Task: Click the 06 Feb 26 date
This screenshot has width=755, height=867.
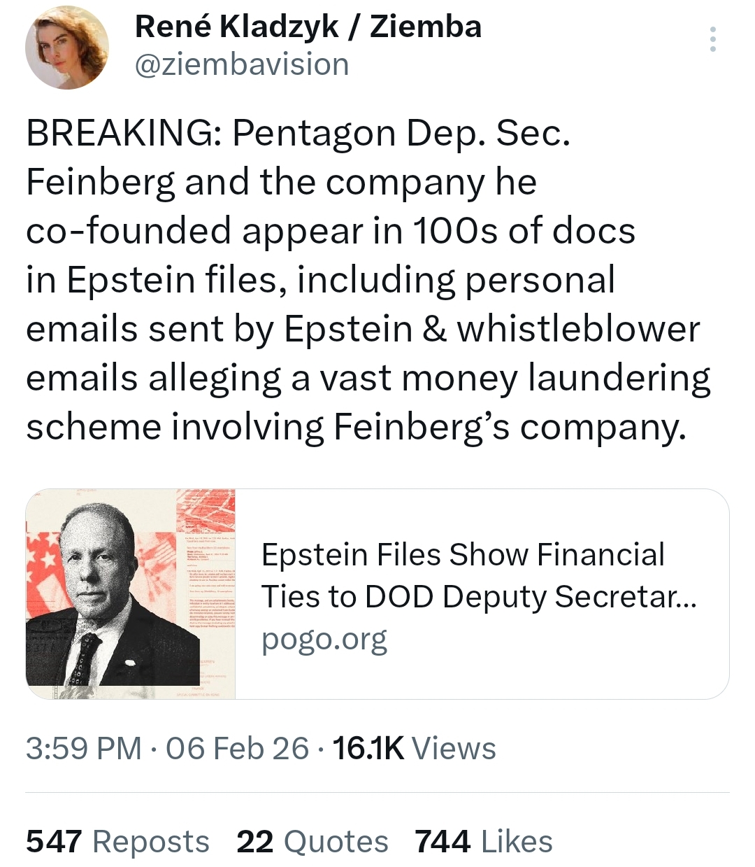Action: coord(237,748)
